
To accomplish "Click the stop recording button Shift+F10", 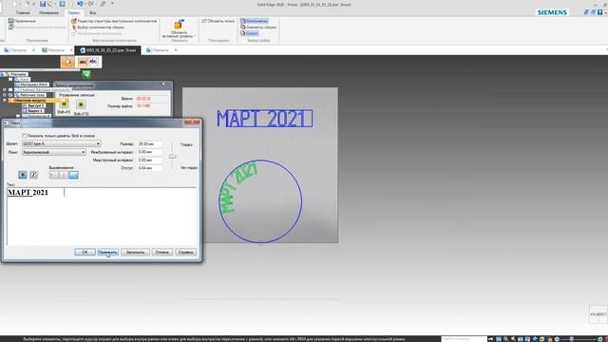I will tap(81, 104).
